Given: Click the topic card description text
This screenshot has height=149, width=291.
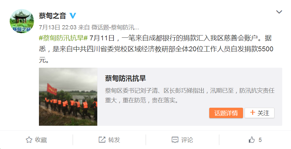Looking at the screenshot, I should (190, 95).
